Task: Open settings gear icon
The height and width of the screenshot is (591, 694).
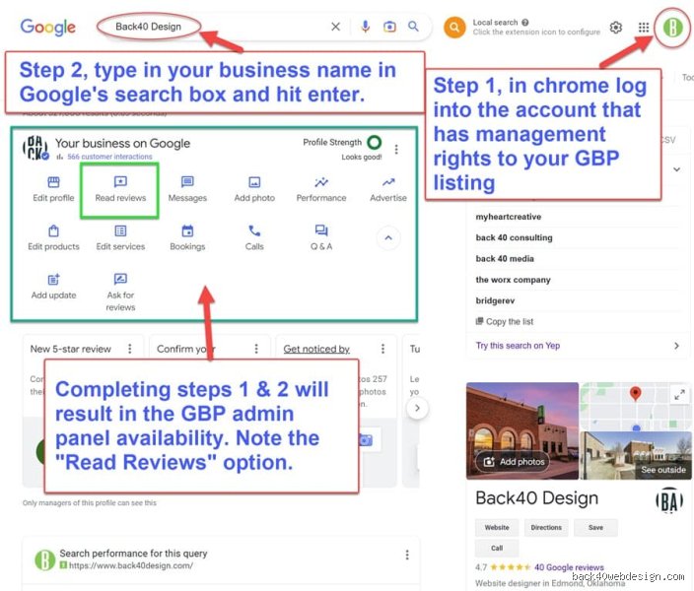Action: pos(616,28)
